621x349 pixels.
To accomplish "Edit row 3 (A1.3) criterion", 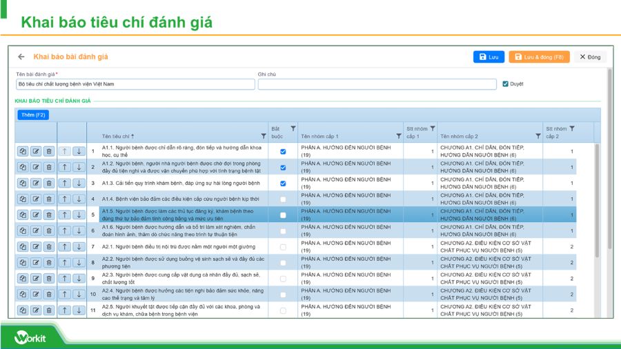I will coord(36,183).
